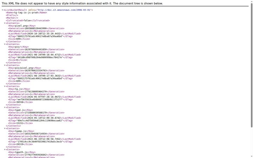Collapse the Contents node directly above Key tgamp.js

tap(5, 129)
